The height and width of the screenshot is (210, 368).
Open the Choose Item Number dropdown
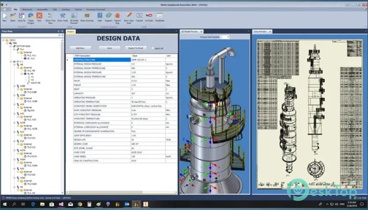225,37
